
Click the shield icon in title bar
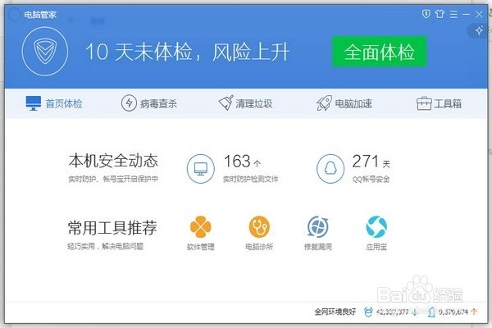[x=426, y=14]
